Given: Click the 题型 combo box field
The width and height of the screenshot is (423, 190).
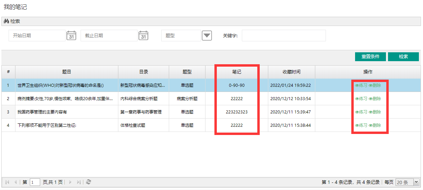Looking at the screenshot, I should (181, 36).
